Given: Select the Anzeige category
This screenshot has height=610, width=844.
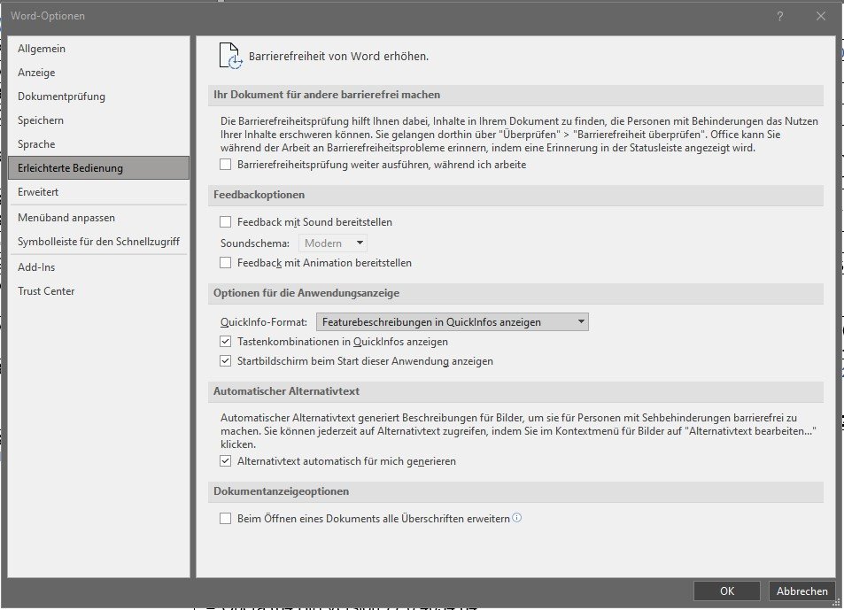Looking at the screenshot, I should [98, 72].
